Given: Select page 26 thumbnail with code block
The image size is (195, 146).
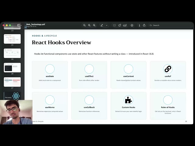Looking at the screenshot, I should coord(12,68).
